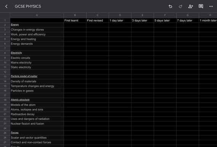Select column C header
217x147 pixels.
click(97, 15)
